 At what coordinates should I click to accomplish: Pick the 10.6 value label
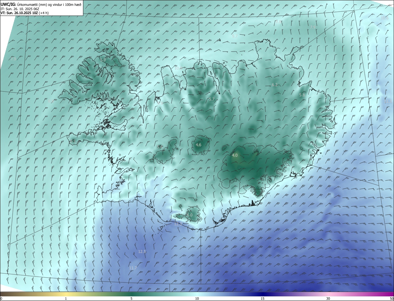coord(384,18)
